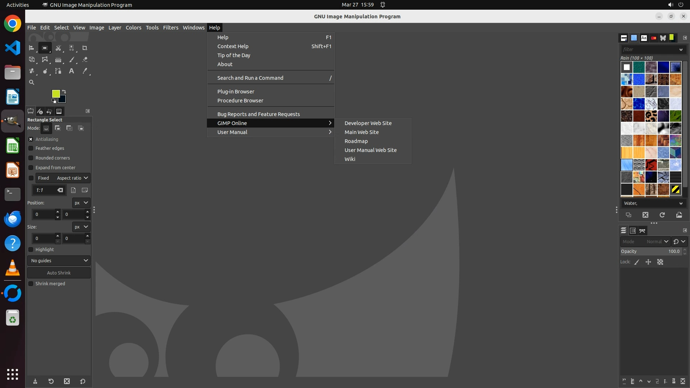The height and width of the screenshot is (388, 690).
Task: Disable the Antialiasing checkbox
Action: coord(31,139)
